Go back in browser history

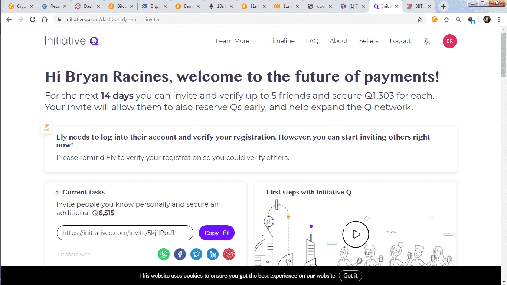click(9, 19)
